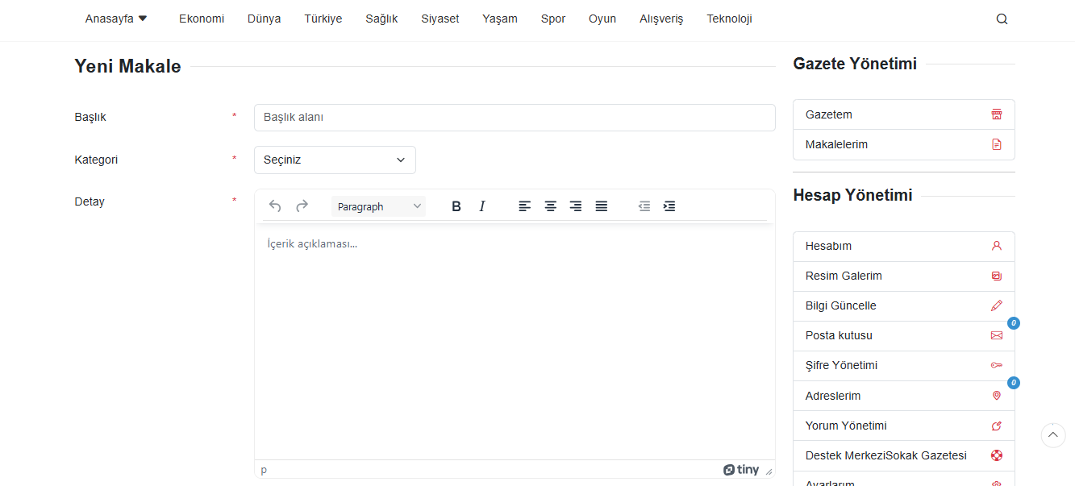Screen dimensions: 1075x486
Task: Click the scroll-to-top arrow button
Action: click(1053, 435)
